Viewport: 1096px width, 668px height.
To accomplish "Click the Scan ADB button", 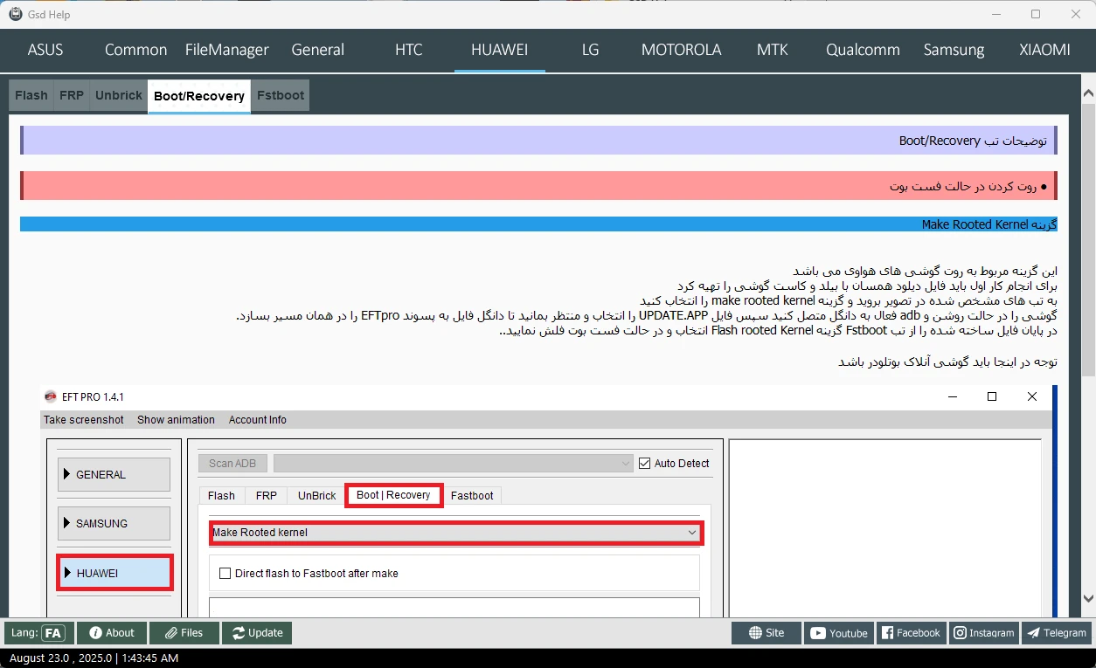I will pyautogui.click(x=232, y=464).
